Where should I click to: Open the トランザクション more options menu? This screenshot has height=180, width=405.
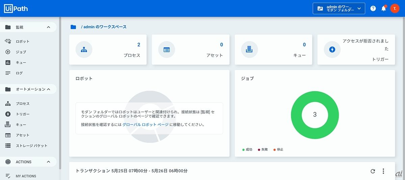(x=383, y=171)
